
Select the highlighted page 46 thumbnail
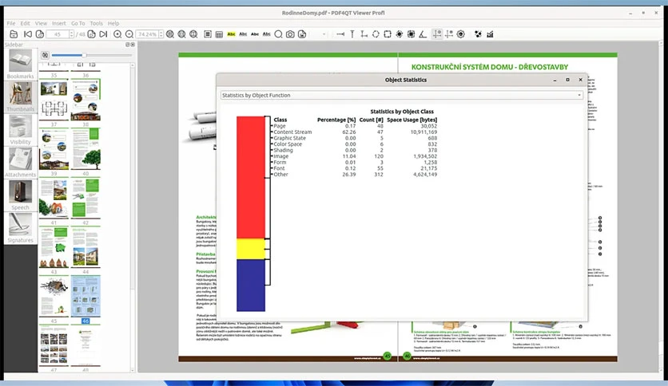(85, 297)
